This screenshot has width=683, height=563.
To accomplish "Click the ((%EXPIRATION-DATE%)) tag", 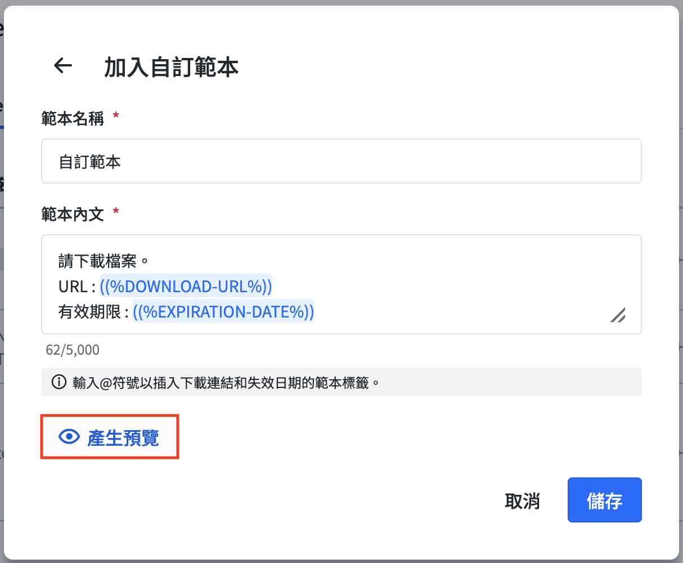I will pos(223,311).
